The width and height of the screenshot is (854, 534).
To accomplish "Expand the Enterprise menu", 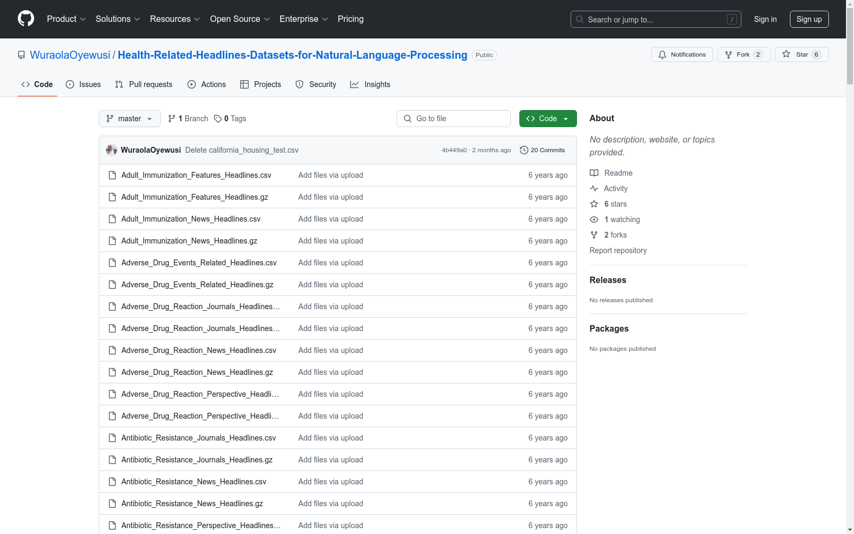I will click(304, 19).
